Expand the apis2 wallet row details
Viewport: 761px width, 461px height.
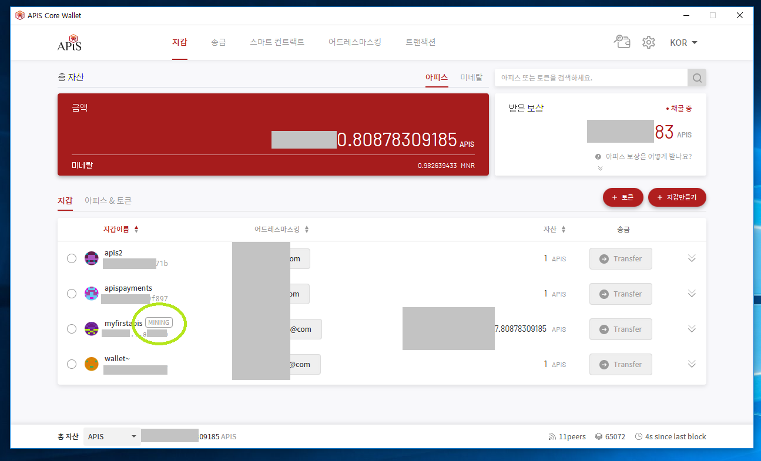click(x=692, y=258)
